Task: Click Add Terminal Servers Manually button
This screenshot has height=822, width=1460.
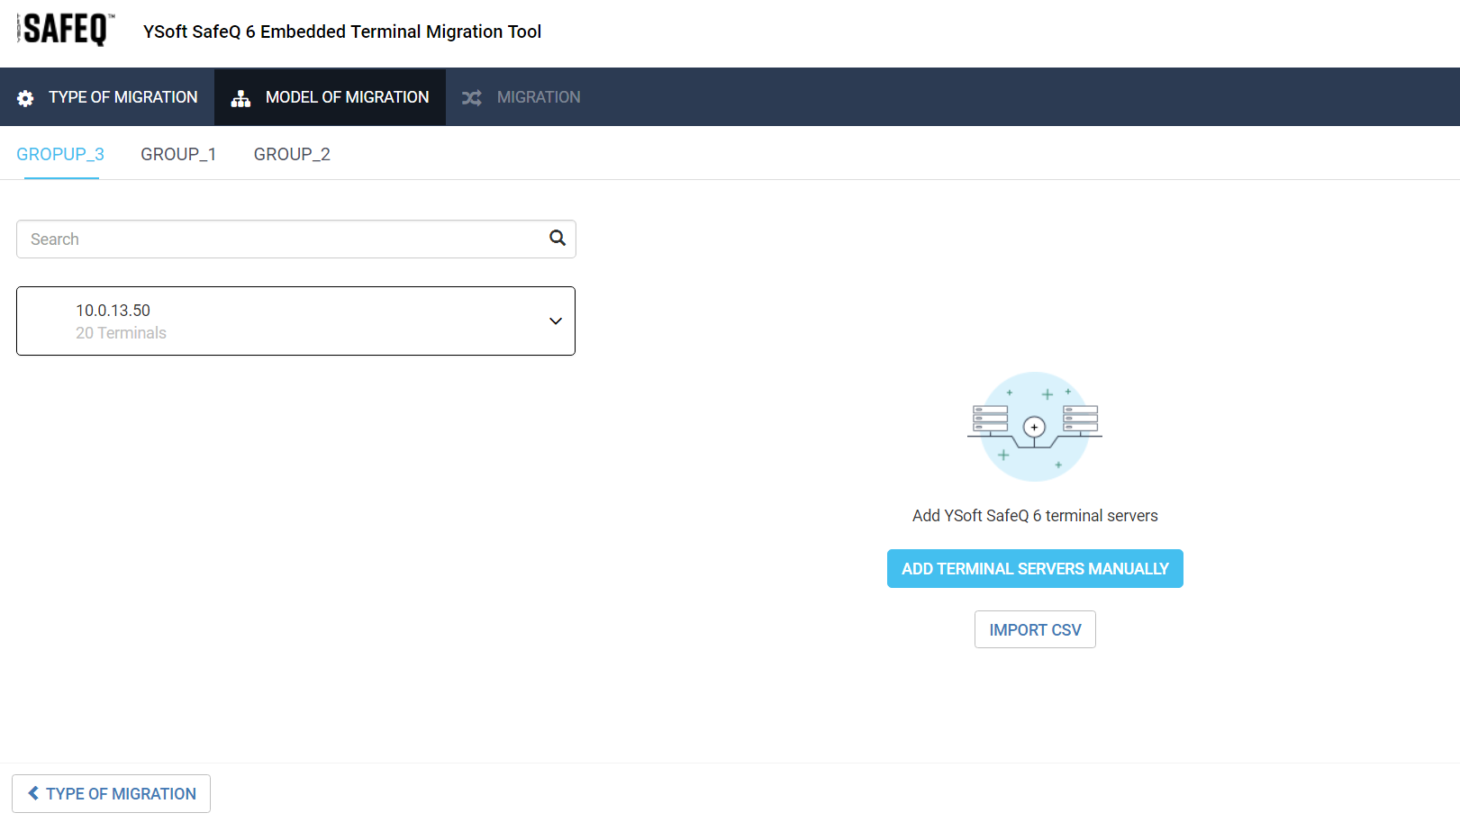Action: coord(1035,569)
